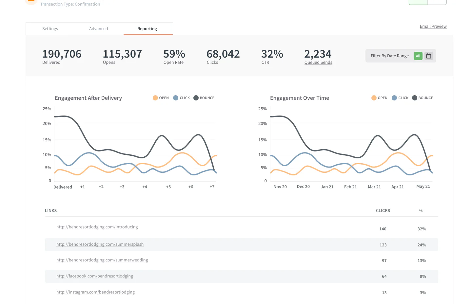Image resolution: width=472 pixels, height=304 pixels.
Task: Select the Reporting tab
Action: (147, 29)
